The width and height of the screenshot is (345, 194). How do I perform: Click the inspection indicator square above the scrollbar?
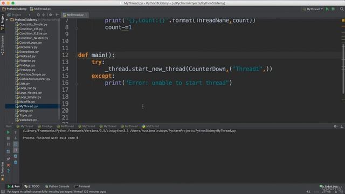pyautogui.click(x=343, y=20)
